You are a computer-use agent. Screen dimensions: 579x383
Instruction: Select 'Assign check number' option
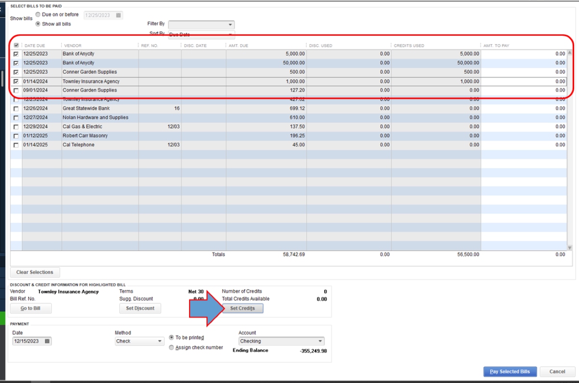172,348
